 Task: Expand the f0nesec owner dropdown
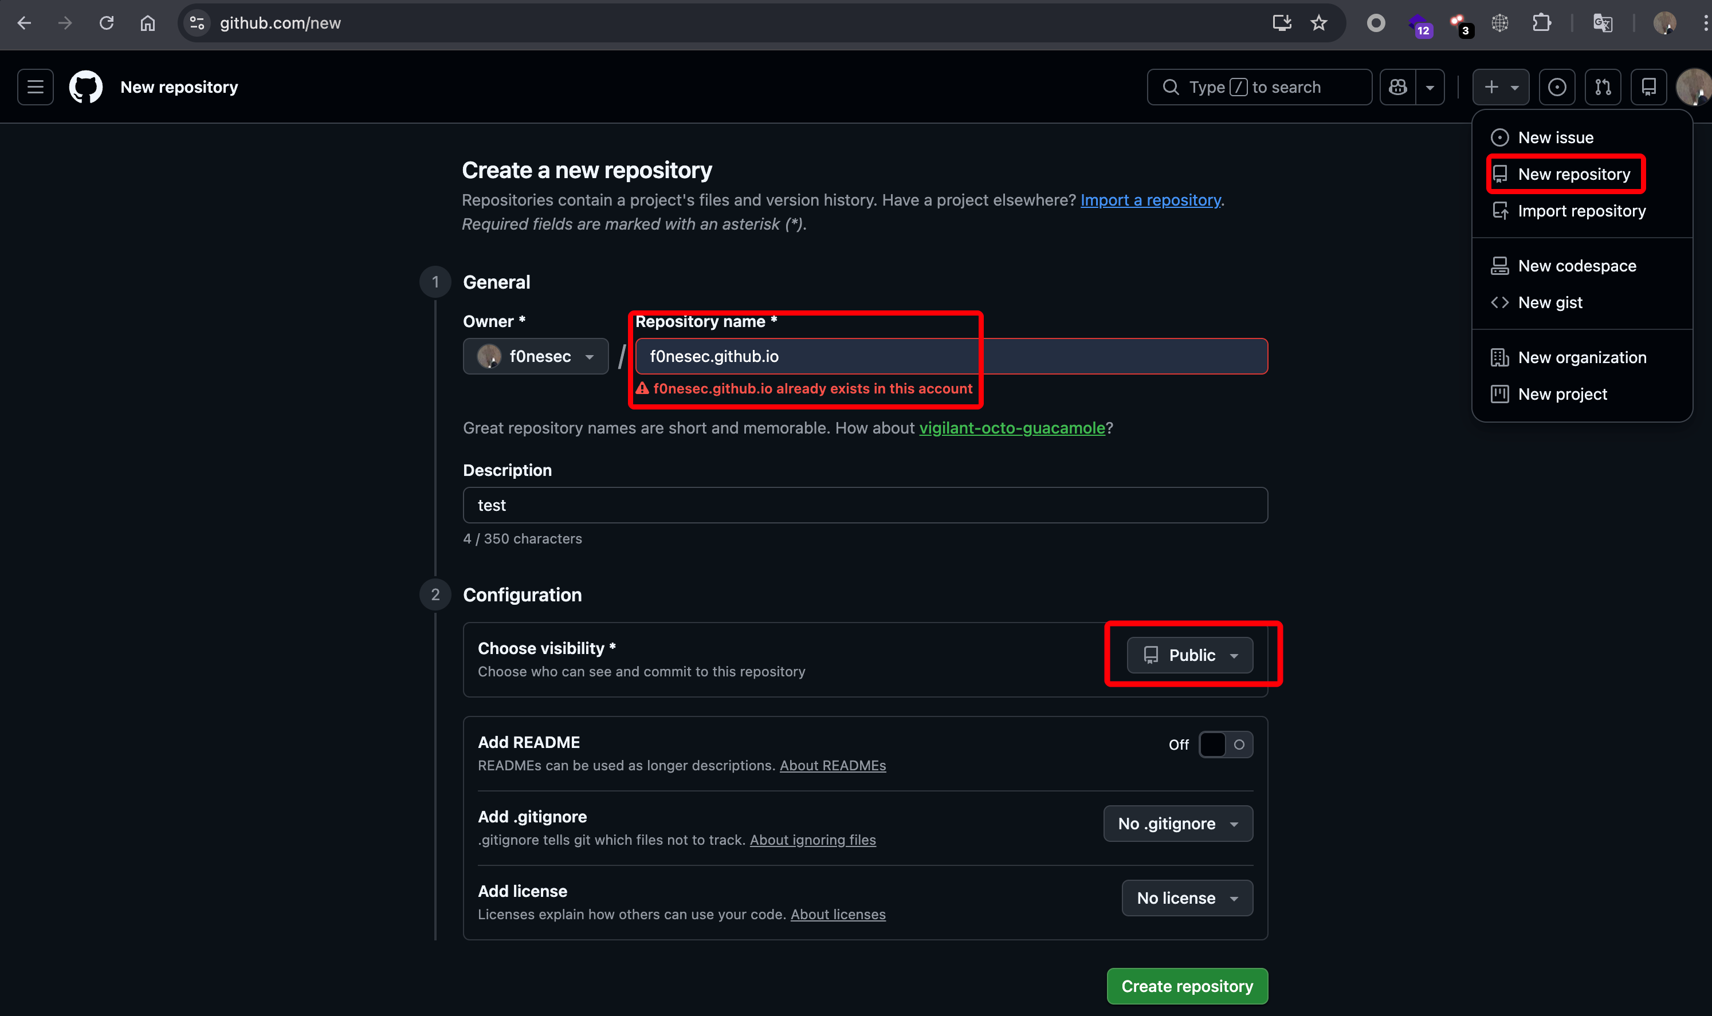point(536,356)
